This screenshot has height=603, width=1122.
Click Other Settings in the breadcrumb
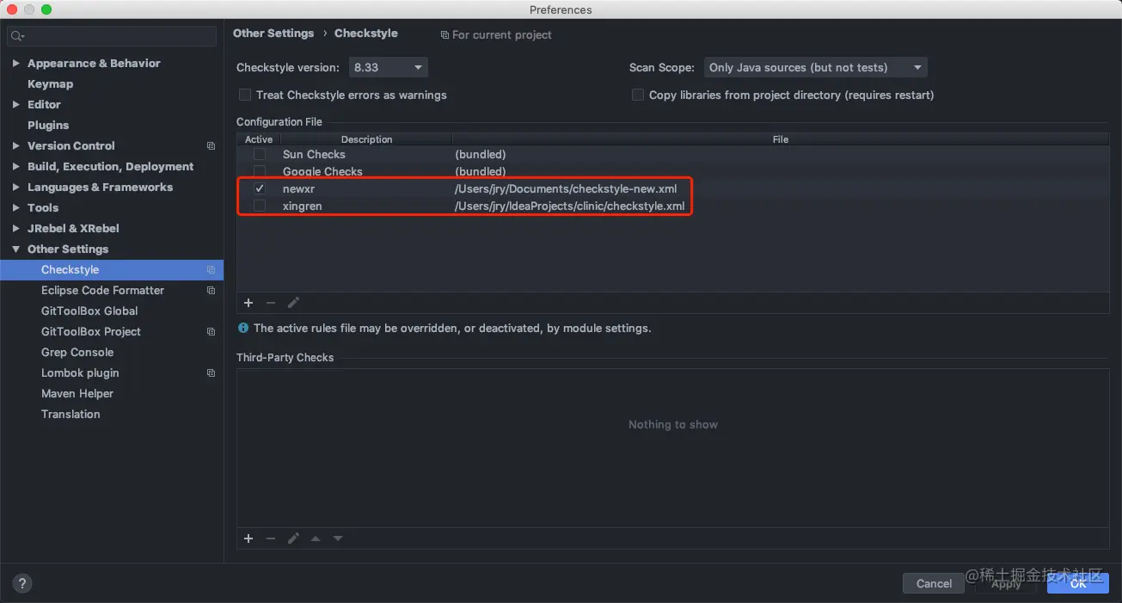273,33
